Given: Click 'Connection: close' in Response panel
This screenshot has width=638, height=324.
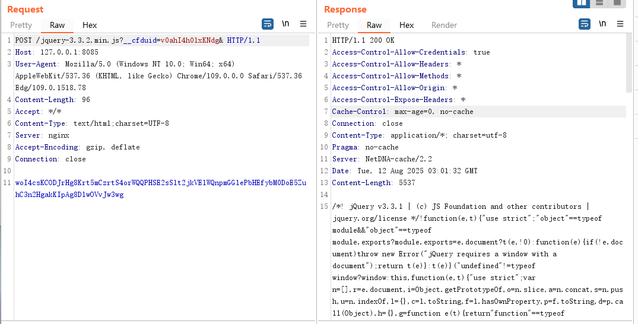Looking at the screenshot, I should [367, 123].
